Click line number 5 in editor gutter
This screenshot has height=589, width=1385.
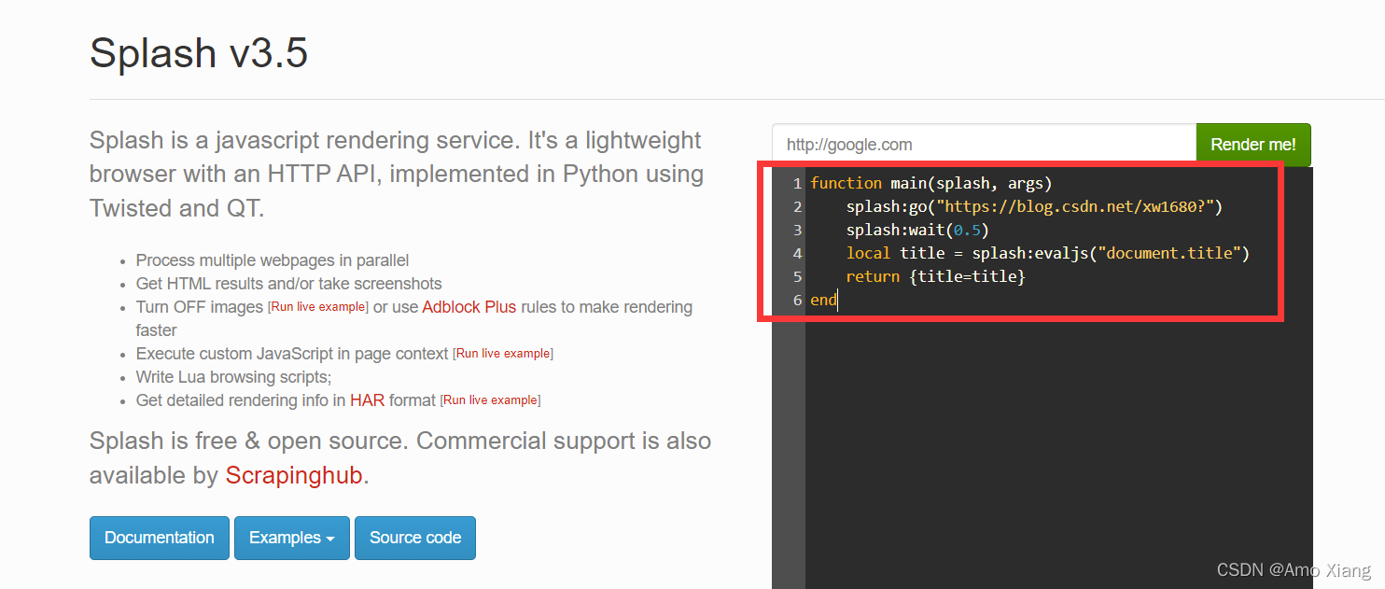pyautogui.click(x=797, y=276)
